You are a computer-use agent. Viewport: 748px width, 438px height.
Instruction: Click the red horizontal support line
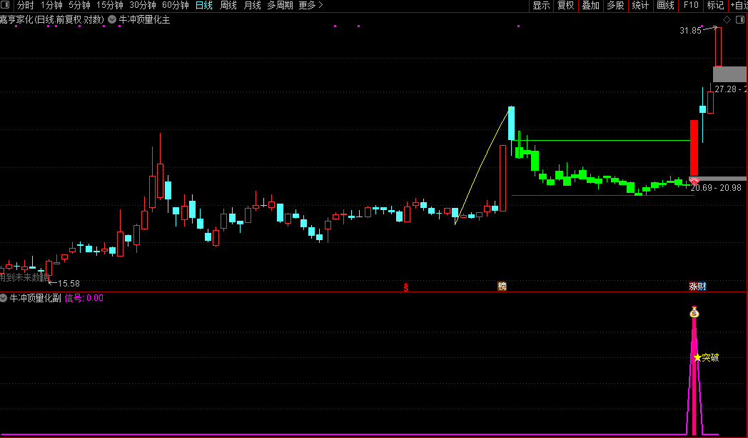[x=602, y=195]
